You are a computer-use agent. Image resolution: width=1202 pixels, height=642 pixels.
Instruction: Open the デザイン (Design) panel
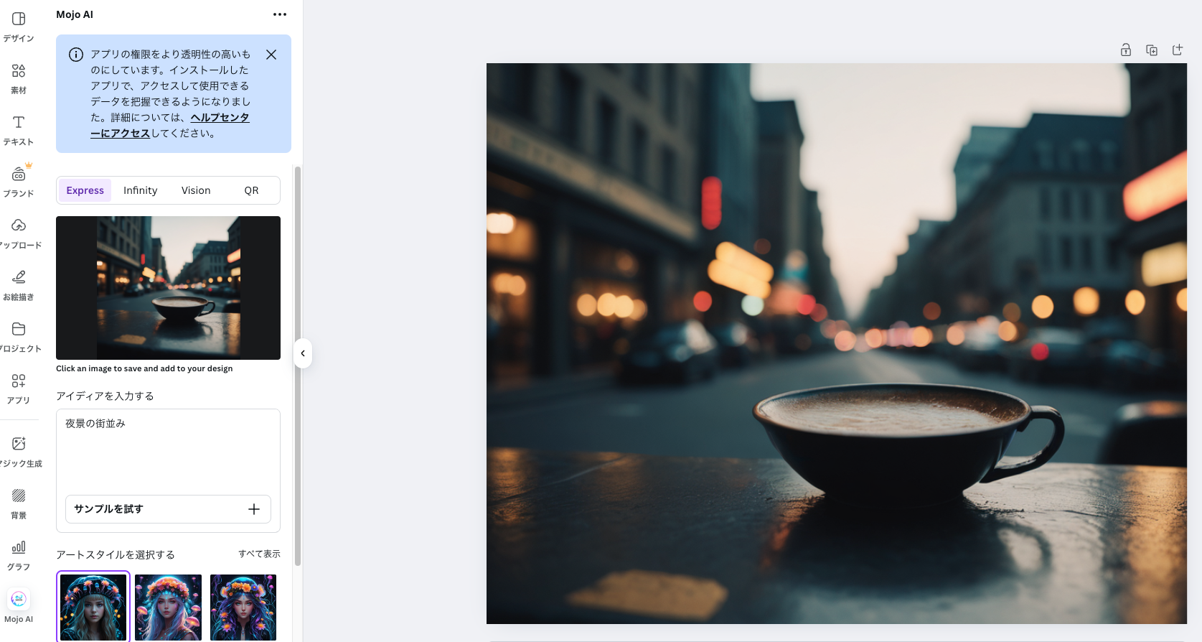19,27
